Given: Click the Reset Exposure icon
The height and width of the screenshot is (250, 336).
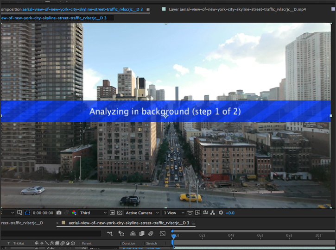Looking at the screenshot, I should [221, 212].
